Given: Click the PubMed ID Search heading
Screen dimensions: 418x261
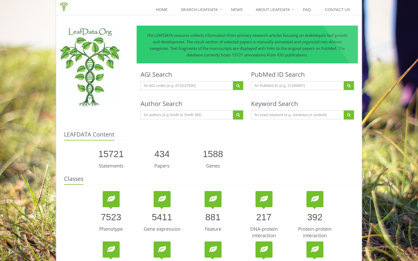Looking at the screenshot, I should 278,74.
